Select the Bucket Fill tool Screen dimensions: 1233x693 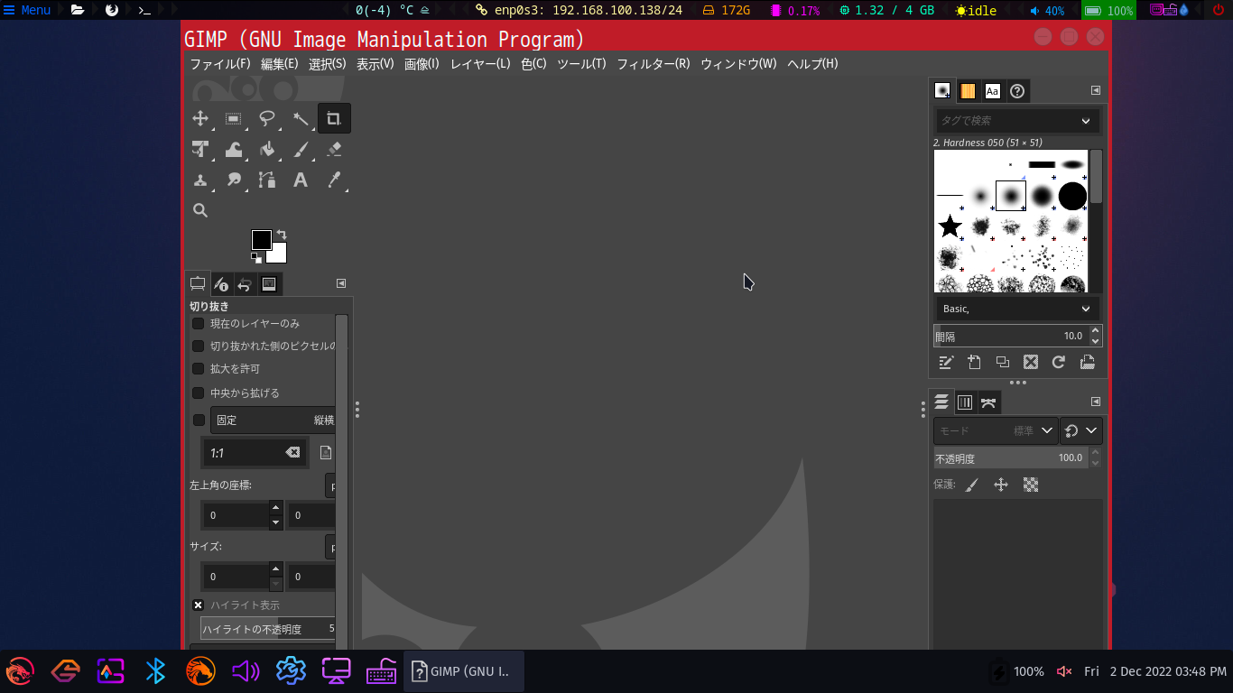coord(267,149)
